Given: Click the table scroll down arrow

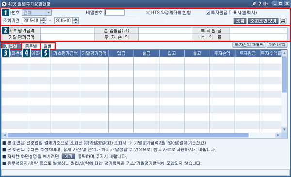Looking at the screenshot, I should click(x=284, y=129).
